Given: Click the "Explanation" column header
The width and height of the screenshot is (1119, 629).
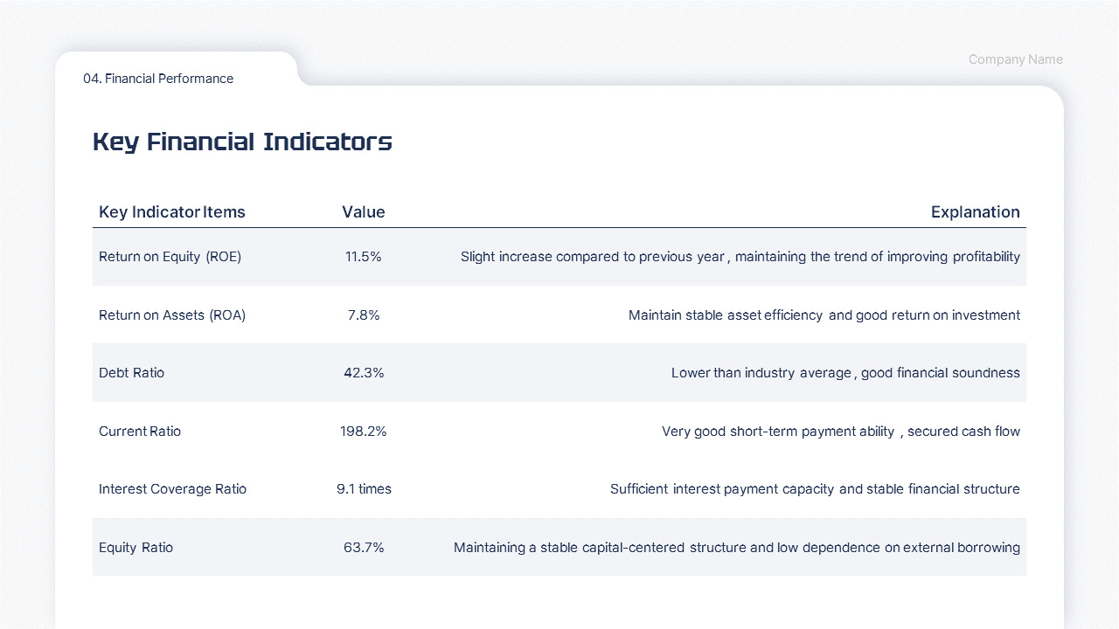Looking at the screenshot, I should coord(975,212).
